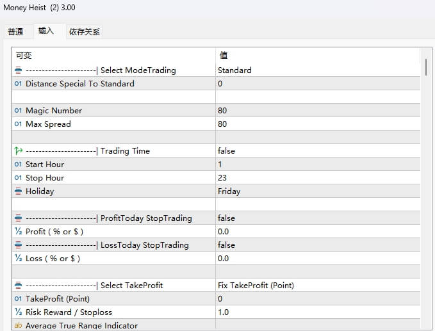Click the string icon beside Average True Range Indicator
Image resolution: width=435 pixels, height=331 pixels.
[x=19, y=325]
